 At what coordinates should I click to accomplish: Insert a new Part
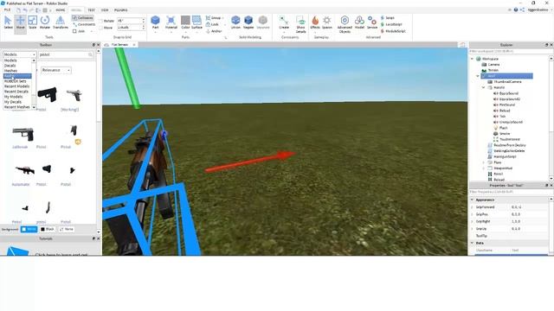(155, 22)
